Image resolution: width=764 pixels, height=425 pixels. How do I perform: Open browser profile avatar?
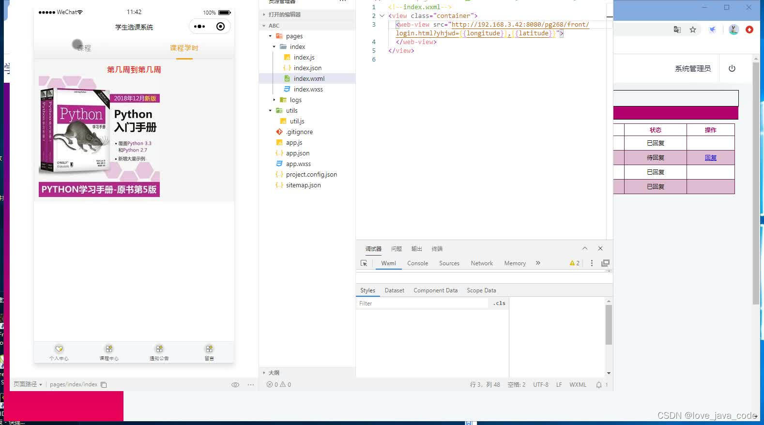[734, 30]
